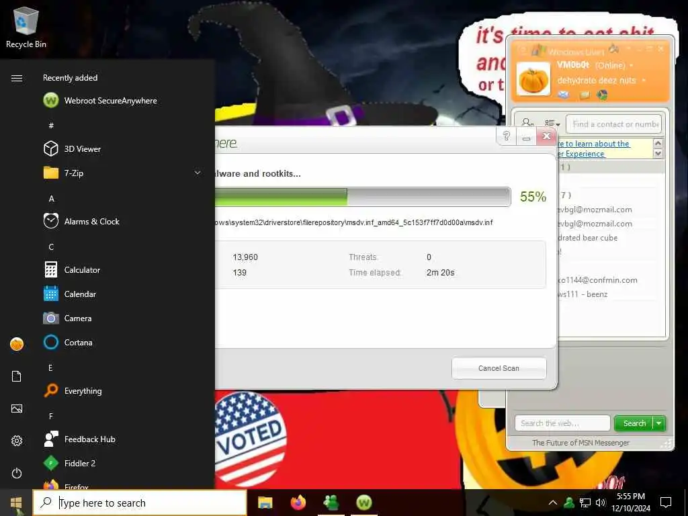Click the Webroot scan progress bar
This screenshot has width=688, height=516.
tap(363, 197)
